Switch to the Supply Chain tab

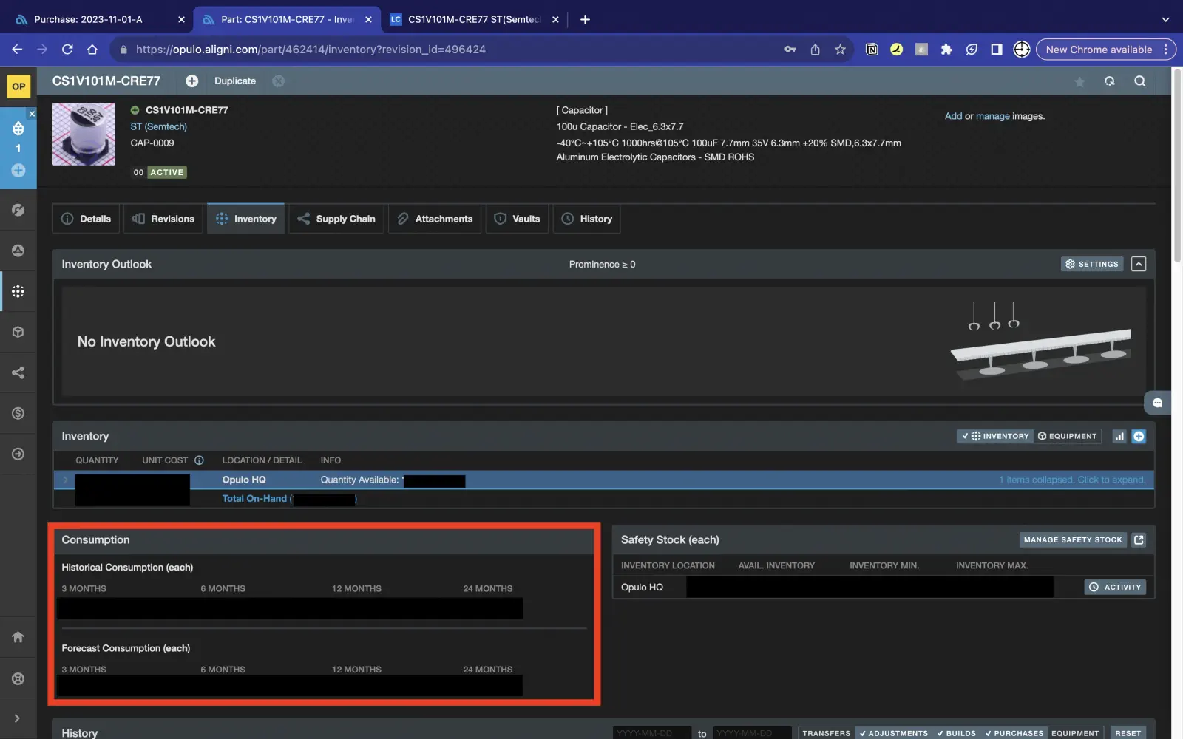point(336,219)
